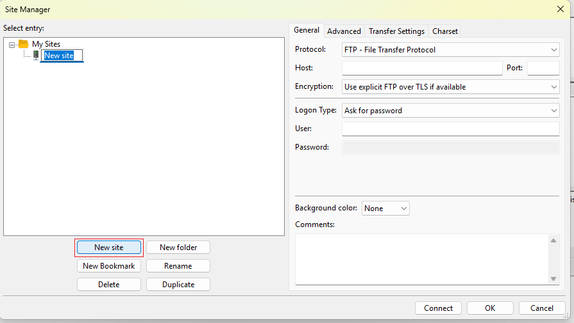The height and width of the screenshot is (323, 574).
Task: Collapse the My Sites tree node
Action: 12,44
